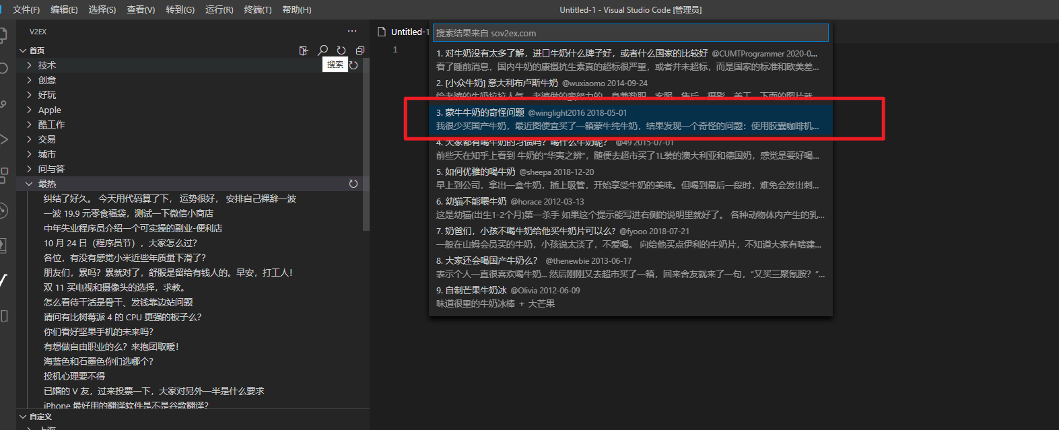Focus the sov2ex.com search results input box
Viewport: 1059px width, 430px height.
click(x=630, y=33)
